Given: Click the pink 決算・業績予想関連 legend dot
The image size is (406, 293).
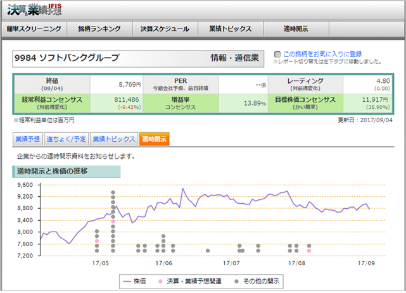Looking at the screenshot, I should point(161,280).
